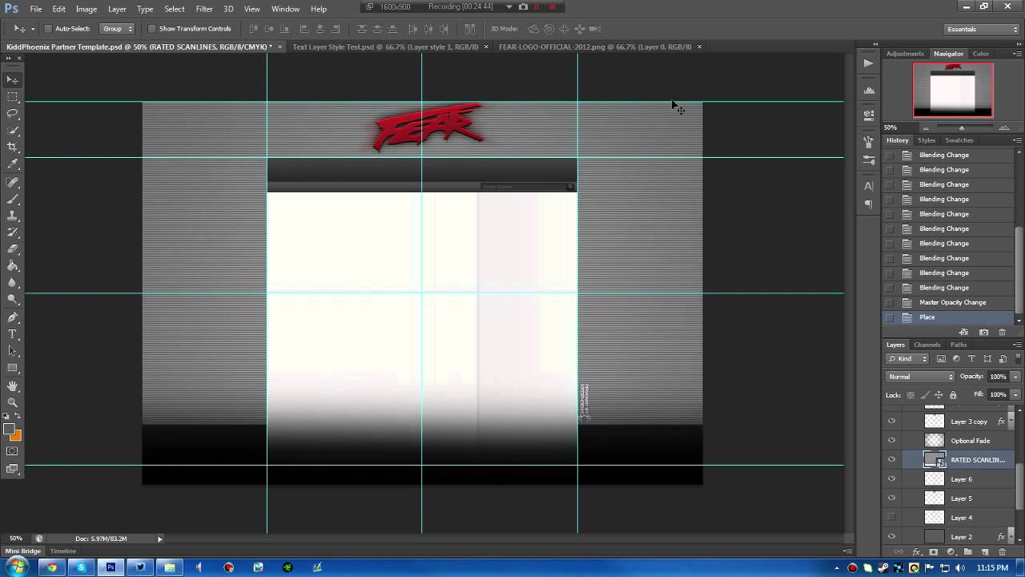
Task: Lock layer position icon
Action: point(939,395)
